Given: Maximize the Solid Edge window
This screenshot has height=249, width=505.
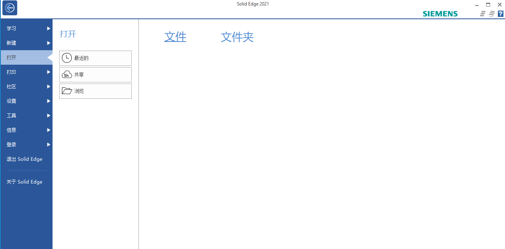Looking at the screenshot, I should click(488, 5).
